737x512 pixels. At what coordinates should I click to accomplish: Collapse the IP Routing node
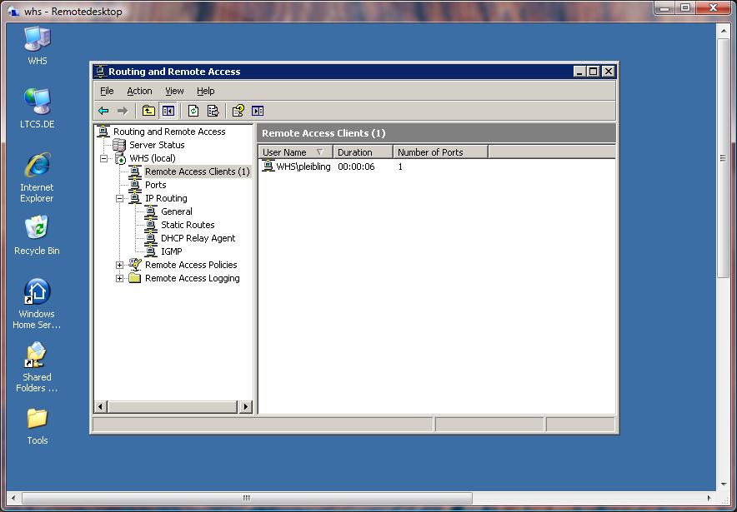point(119,198)
